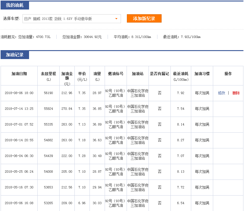Click the orange arrow in car selector

coord(116,19)
